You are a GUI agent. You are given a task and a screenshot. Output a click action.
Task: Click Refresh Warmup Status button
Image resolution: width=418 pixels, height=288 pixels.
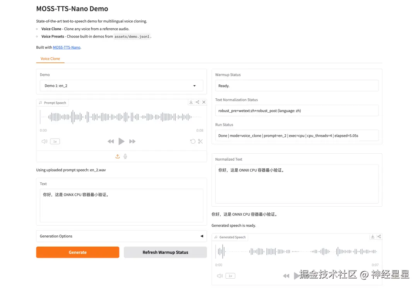[165, 252]
